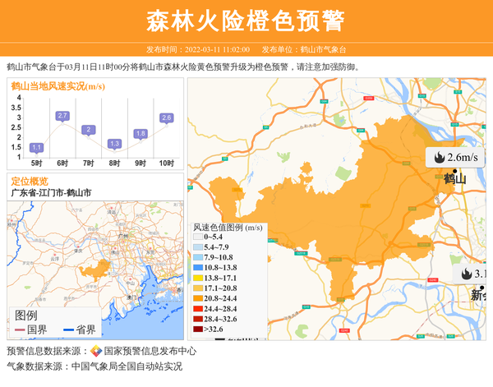Click the 0~5.4 wind legend color swatch
The image size is (493, 387).
pyautogui.click(x=198, y=237)
